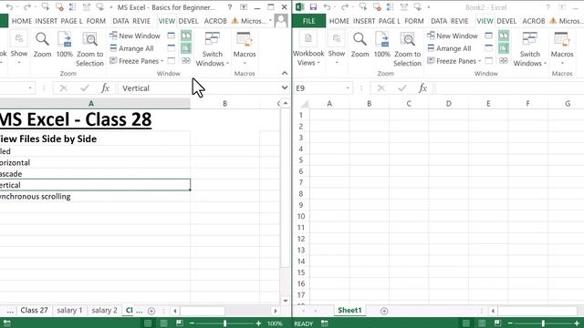Screen dimensions: 584x328
Task: Add new sheet in left workbook
Action: click(151, 311)
